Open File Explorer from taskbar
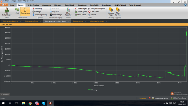 pos(23,103)
